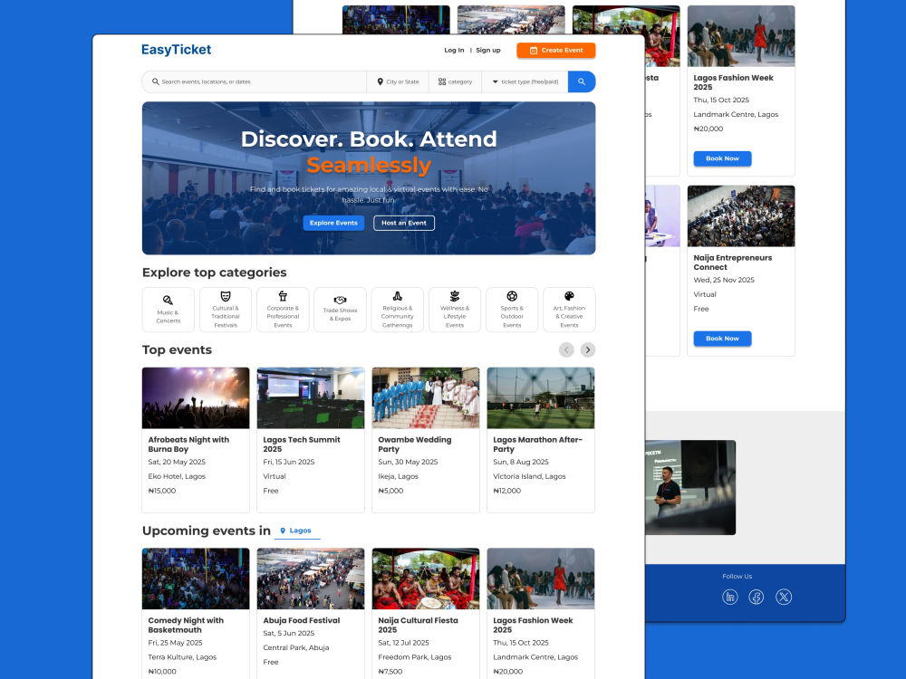This screenshot has width=906, height=679.
Task: Click ₦15,000 price on Afrobeats card
Action: [x=162, y=491]
